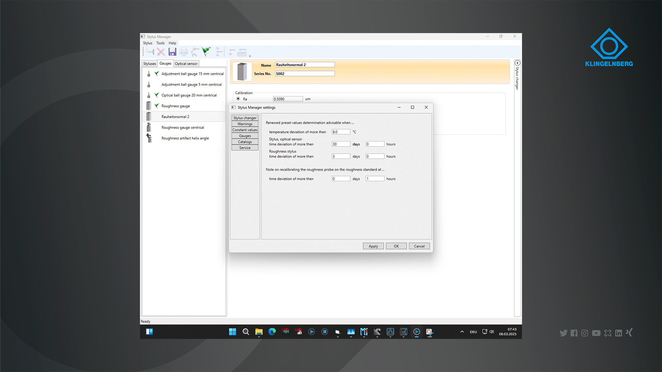This screenshot has width=662, height=372.
Task: Open the Help menu
Action: pyautogui.click(x=172, y=43)
